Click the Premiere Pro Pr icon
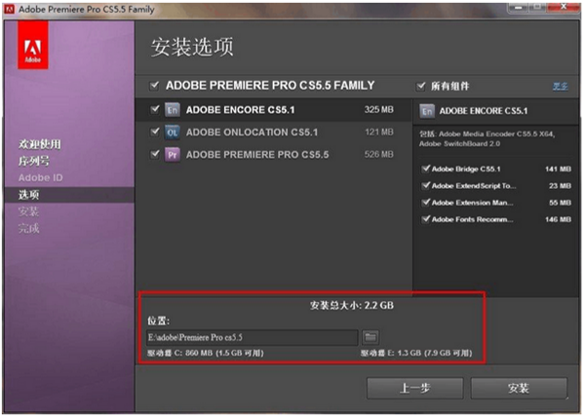 (x=173, y=154)
